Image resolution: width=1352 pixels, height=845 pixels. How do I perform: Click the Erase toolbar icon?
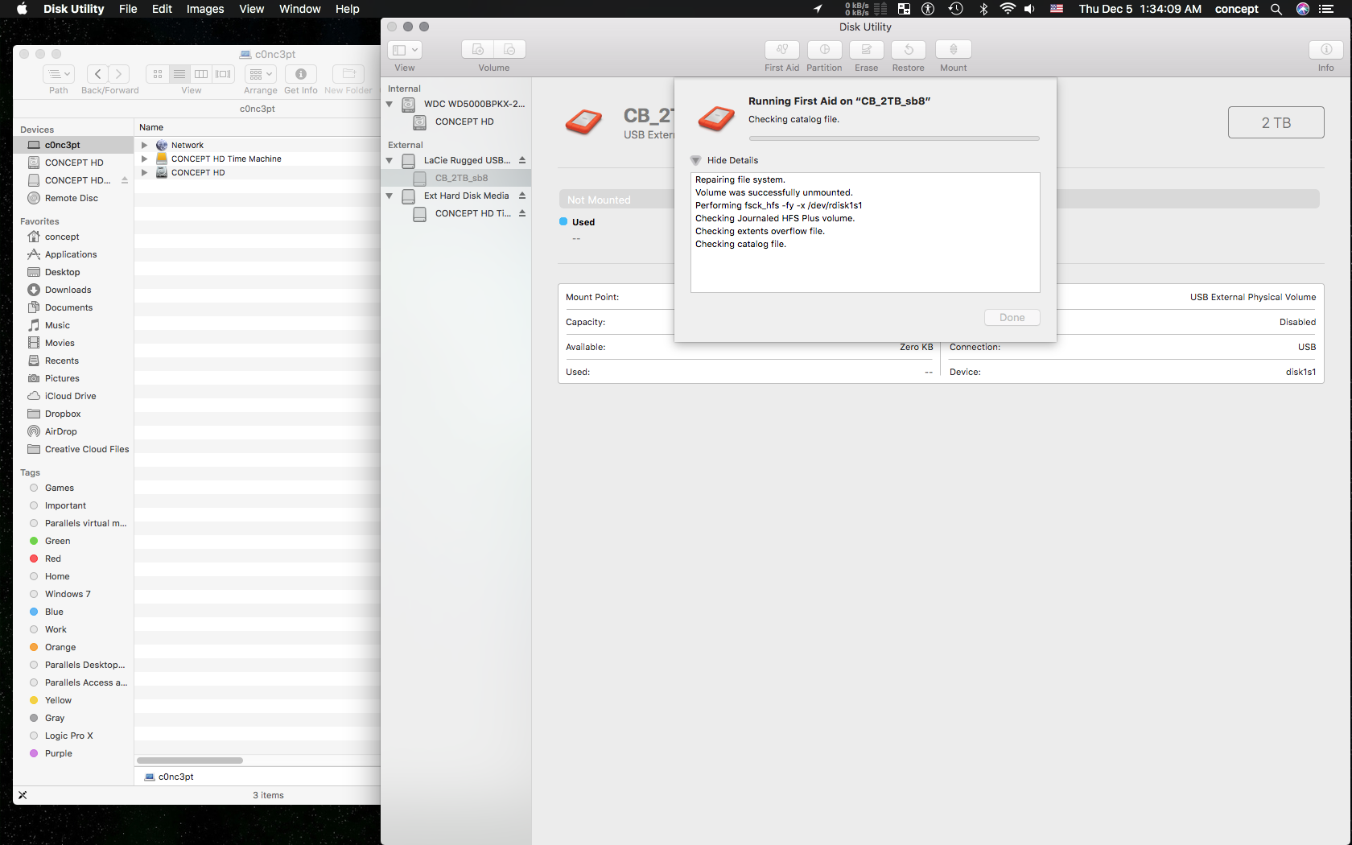pos(867,50)
